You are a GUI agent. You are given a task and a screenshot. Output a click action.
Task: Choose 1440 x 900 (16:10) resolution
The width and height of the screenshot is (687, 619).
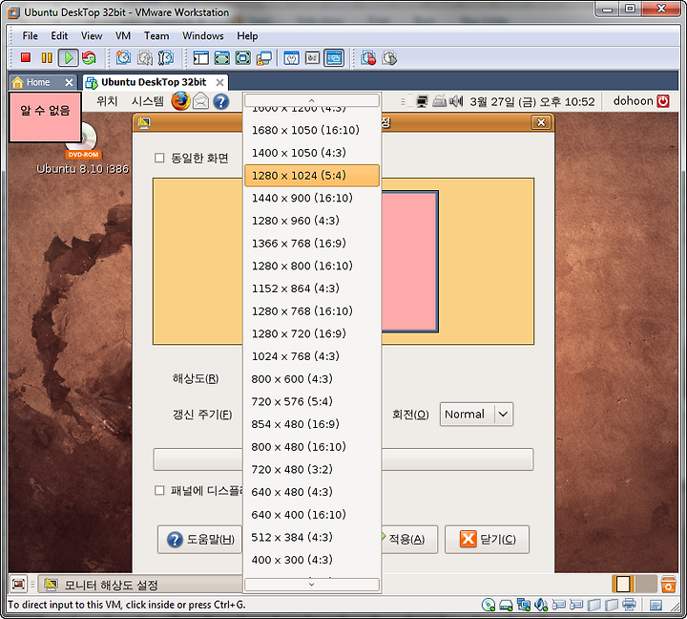[x=311, y=199]
